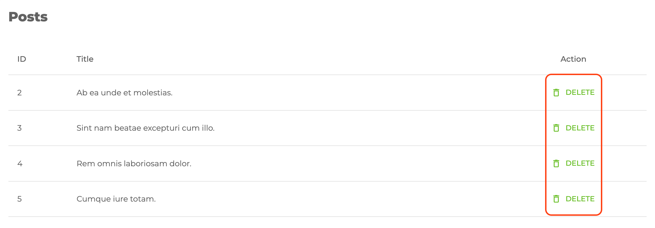Select the post title 'Ab ea unde et molestias.'
Viewport: 655px width, 228px height.
[x=124, y=93]
